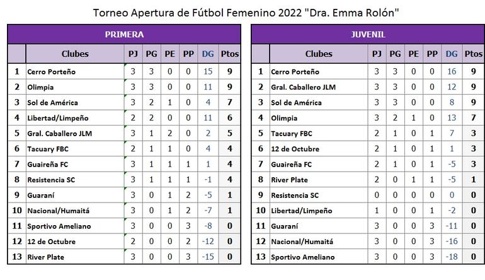
Task: Click the PRIMERA table header
Action: [124, 35]
